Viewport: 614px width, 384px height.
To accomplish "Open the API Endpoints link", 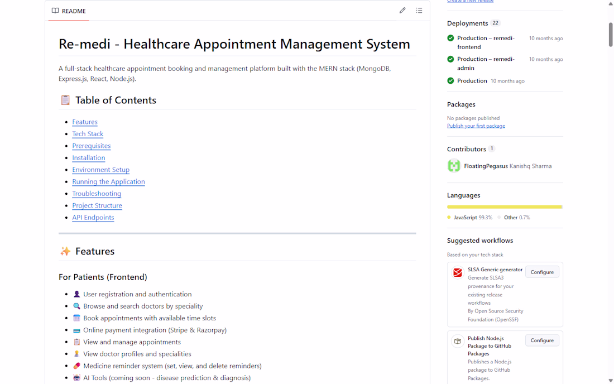I will (x=93, y=217).
